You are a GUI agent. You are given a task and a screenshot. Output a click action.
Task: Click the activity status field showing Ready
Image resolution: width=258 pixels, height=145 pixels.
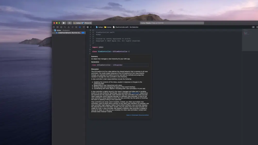pos(172,23)
